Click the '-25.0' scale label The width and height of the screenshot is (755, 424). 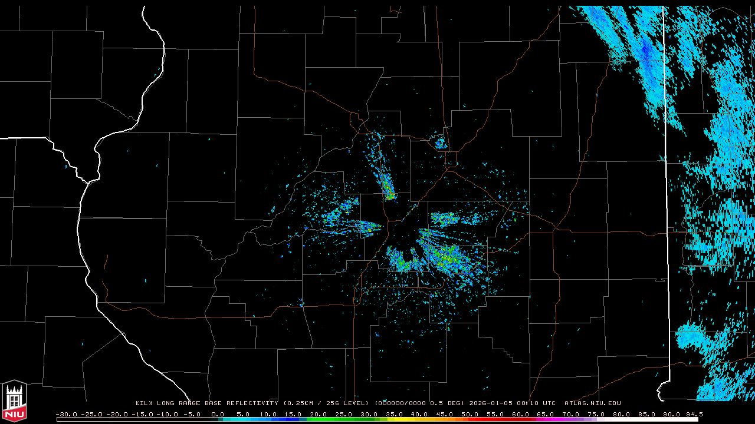(93, 414)
